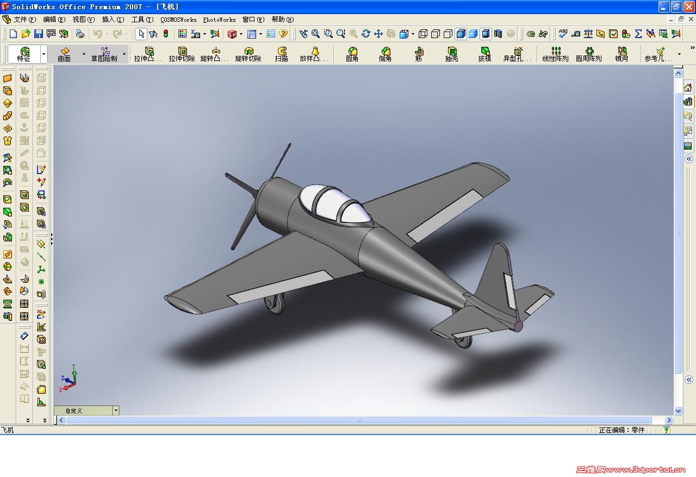Click Linear Pattern (线性阵列) tool

pyautogui.click(x=556, y=54)
